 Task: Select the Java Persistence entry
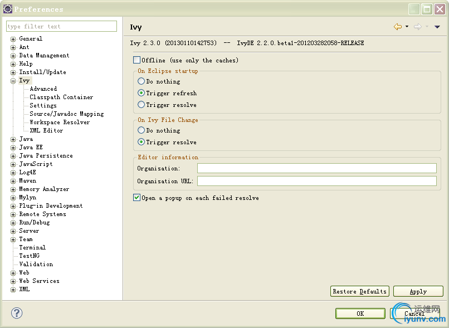pos(46,156)
